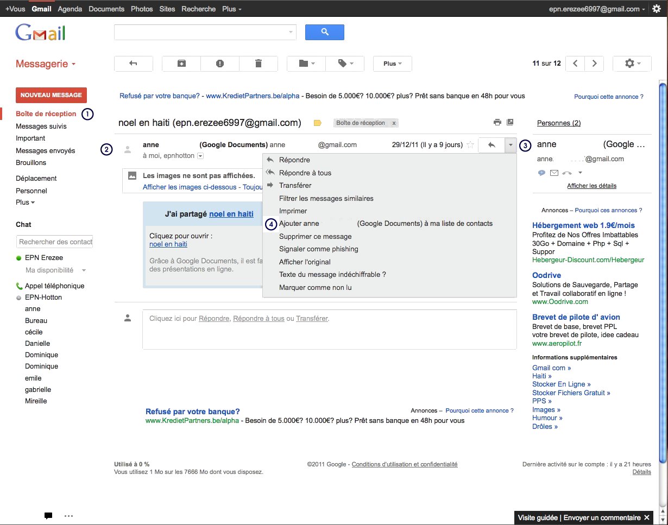Click the reply text box

point(329,329)
